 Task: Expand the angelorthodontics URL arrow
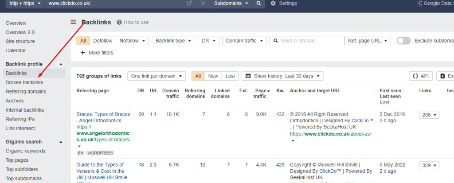point(79,146)
